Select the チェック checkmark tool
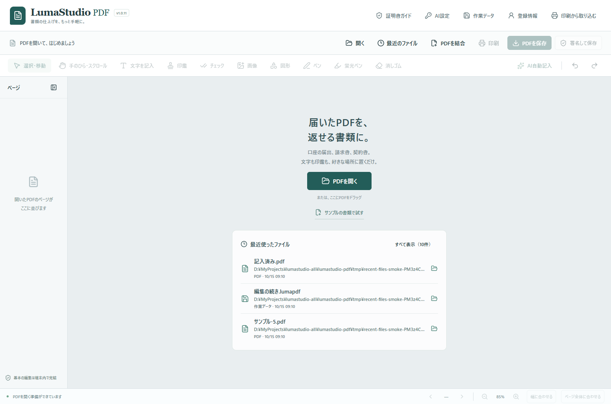This screenshot has width=611, height=404. (x=212, y=66)
